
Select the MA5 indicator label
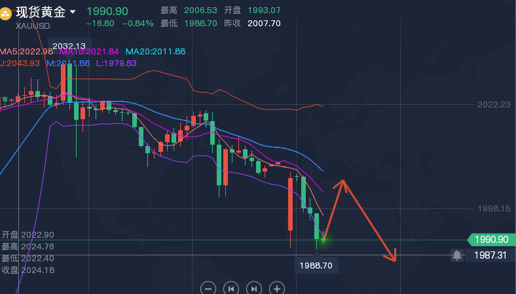tap(27, 52)
